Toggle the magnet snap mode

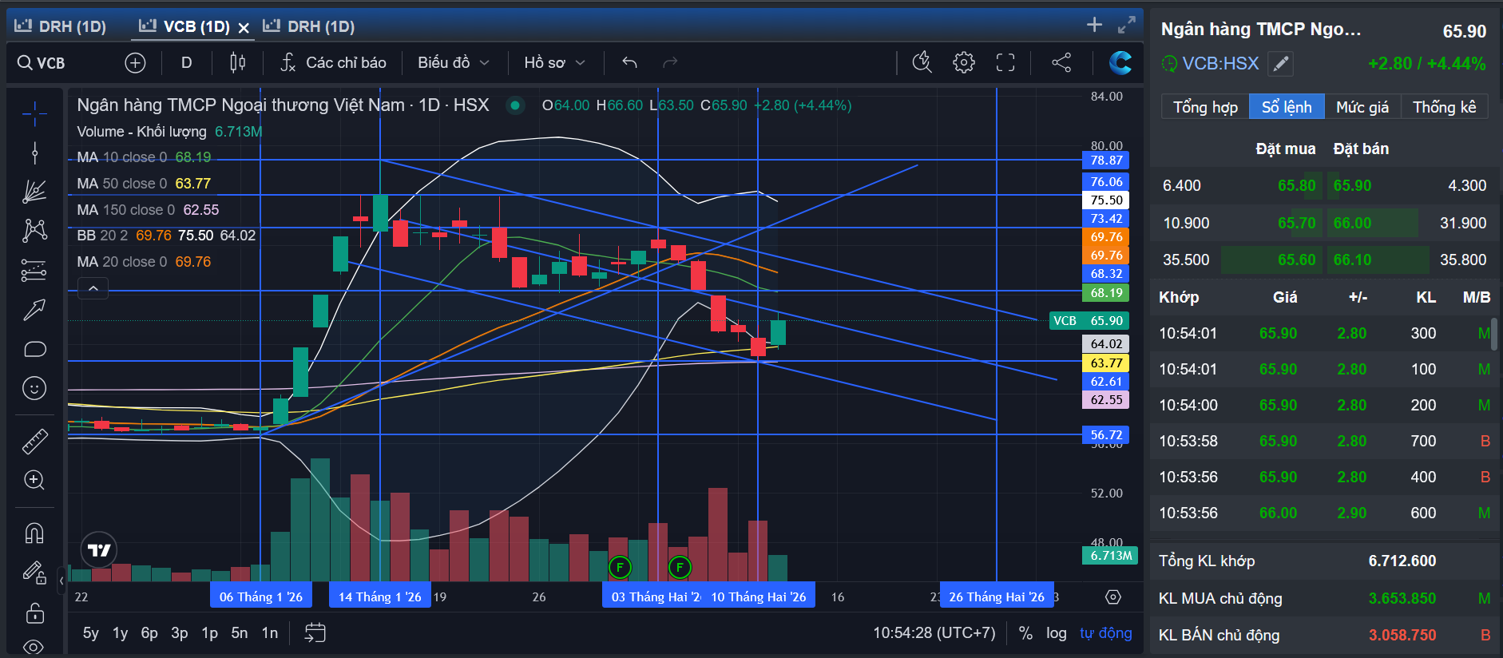(x=34, y=533)
